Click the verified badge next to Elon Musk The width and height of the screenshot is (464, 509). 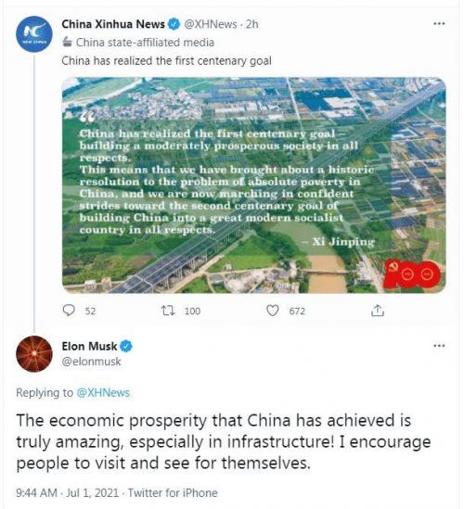point(126,347)
